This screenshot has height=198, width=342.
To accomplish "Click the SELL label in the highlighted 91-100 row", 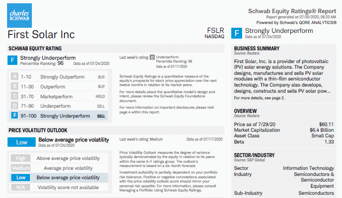I will [x=101, y=116].
